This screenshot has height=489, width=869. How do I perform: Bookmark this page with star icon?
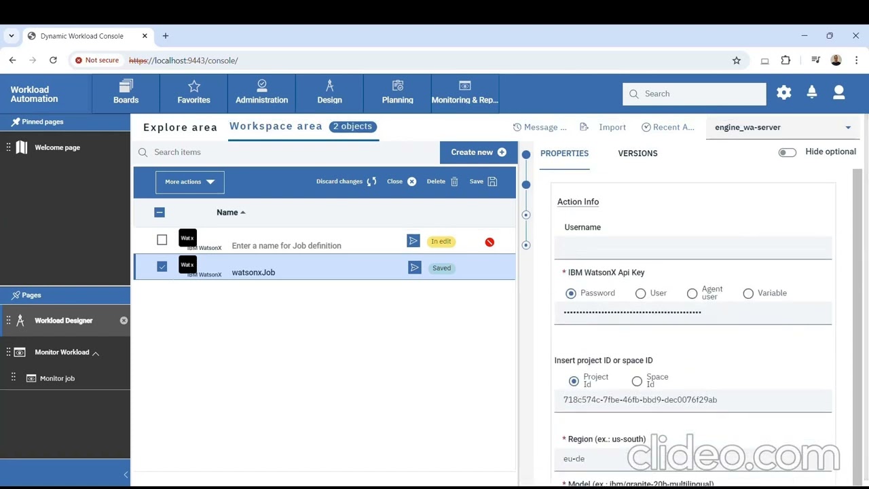[737, 60]
